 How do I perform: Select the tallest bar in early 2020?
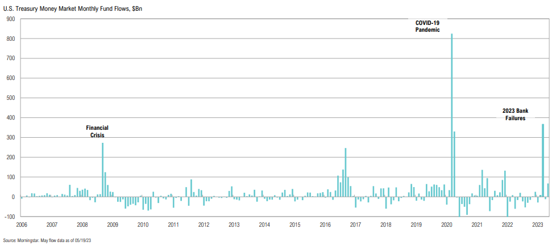452,113
